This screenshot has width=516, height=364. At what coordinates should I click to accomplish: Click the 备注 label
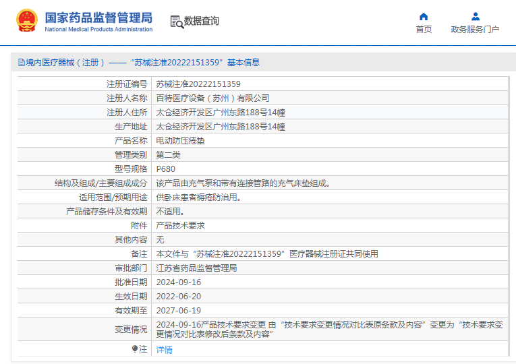click(139, 254)
